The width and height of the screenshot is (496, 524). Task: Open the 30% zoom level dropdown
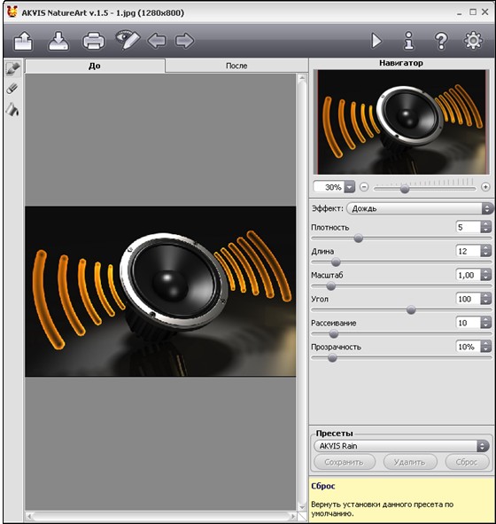coord(349,187)
